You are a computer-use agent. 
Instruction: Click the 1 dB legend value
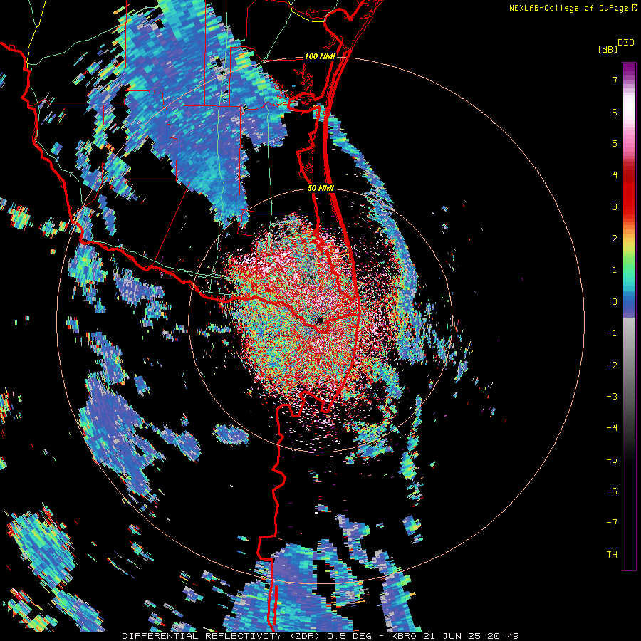(x=615, y=270)
